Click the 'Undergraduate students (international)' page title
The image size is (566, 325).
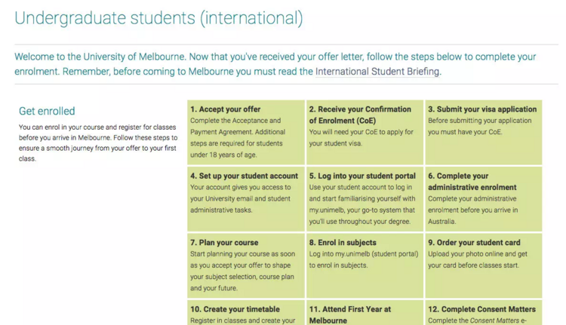pos(158,18)
